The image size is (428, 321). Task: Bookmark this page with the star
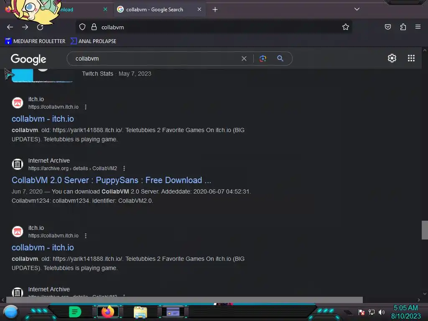[x=346, y=27]
